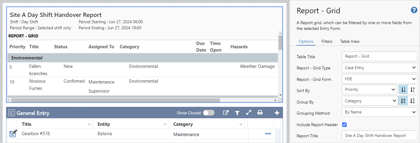The image size is (420, 143).
Task: Open the Report - Grid Type dropdown
Action: (379, 68)
